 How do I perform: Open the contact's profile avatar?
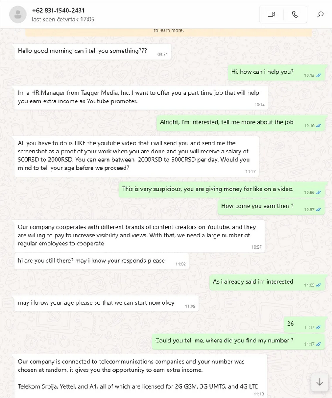(18, 15)
